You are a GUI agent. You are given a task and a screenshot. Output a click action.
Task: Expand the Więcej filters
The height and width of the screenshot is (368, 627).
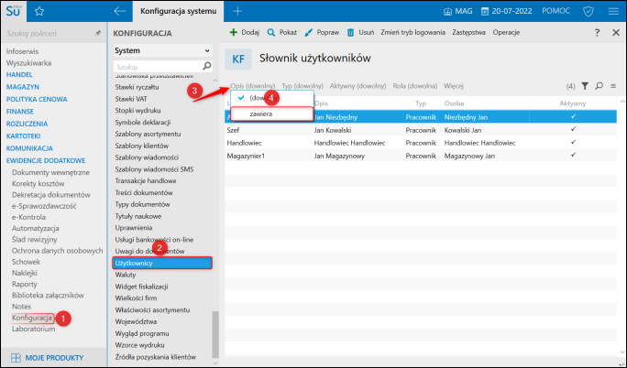[454, 86]
